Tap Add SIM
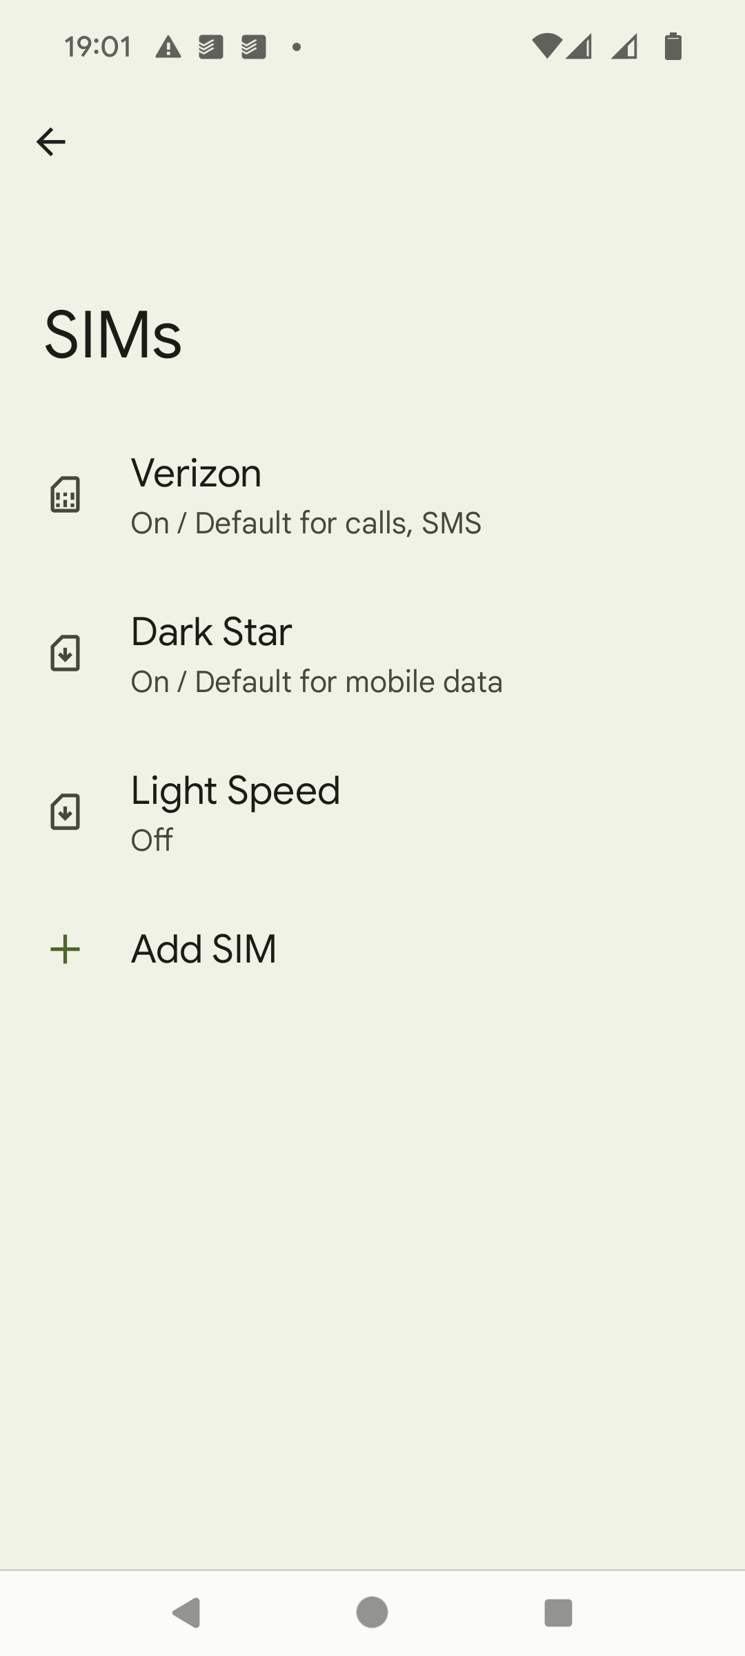745x1656 pixels. [203, 949]
